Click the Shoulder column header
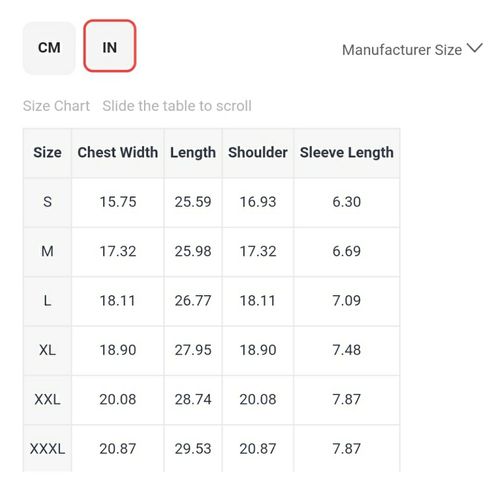This screenshot has height=498, width=498. pos(257,152)
